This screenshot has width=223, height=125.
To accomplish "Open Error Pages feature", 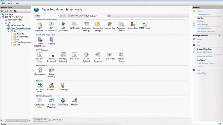I will tap(75, 56).
